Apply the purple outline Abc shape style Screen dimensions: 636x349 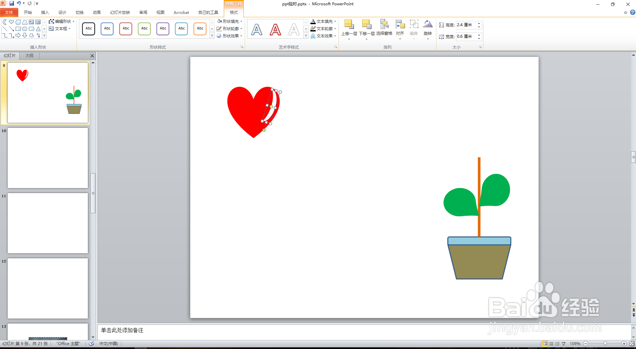(x=163, y=29)
